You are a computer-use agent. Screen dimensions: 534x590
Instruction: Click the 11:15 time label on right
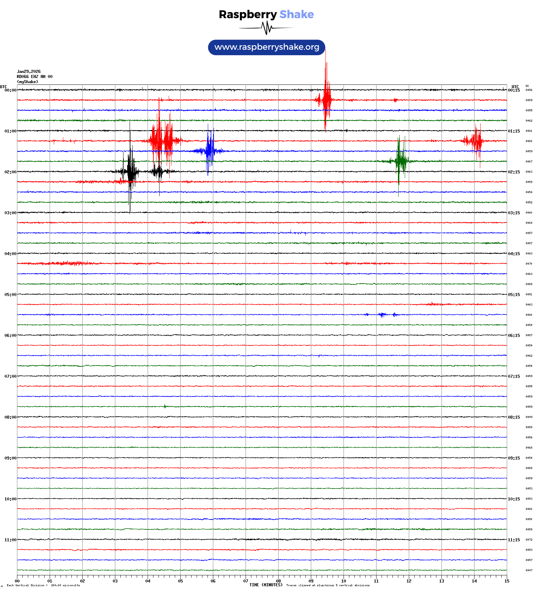(x=514, y=540)
